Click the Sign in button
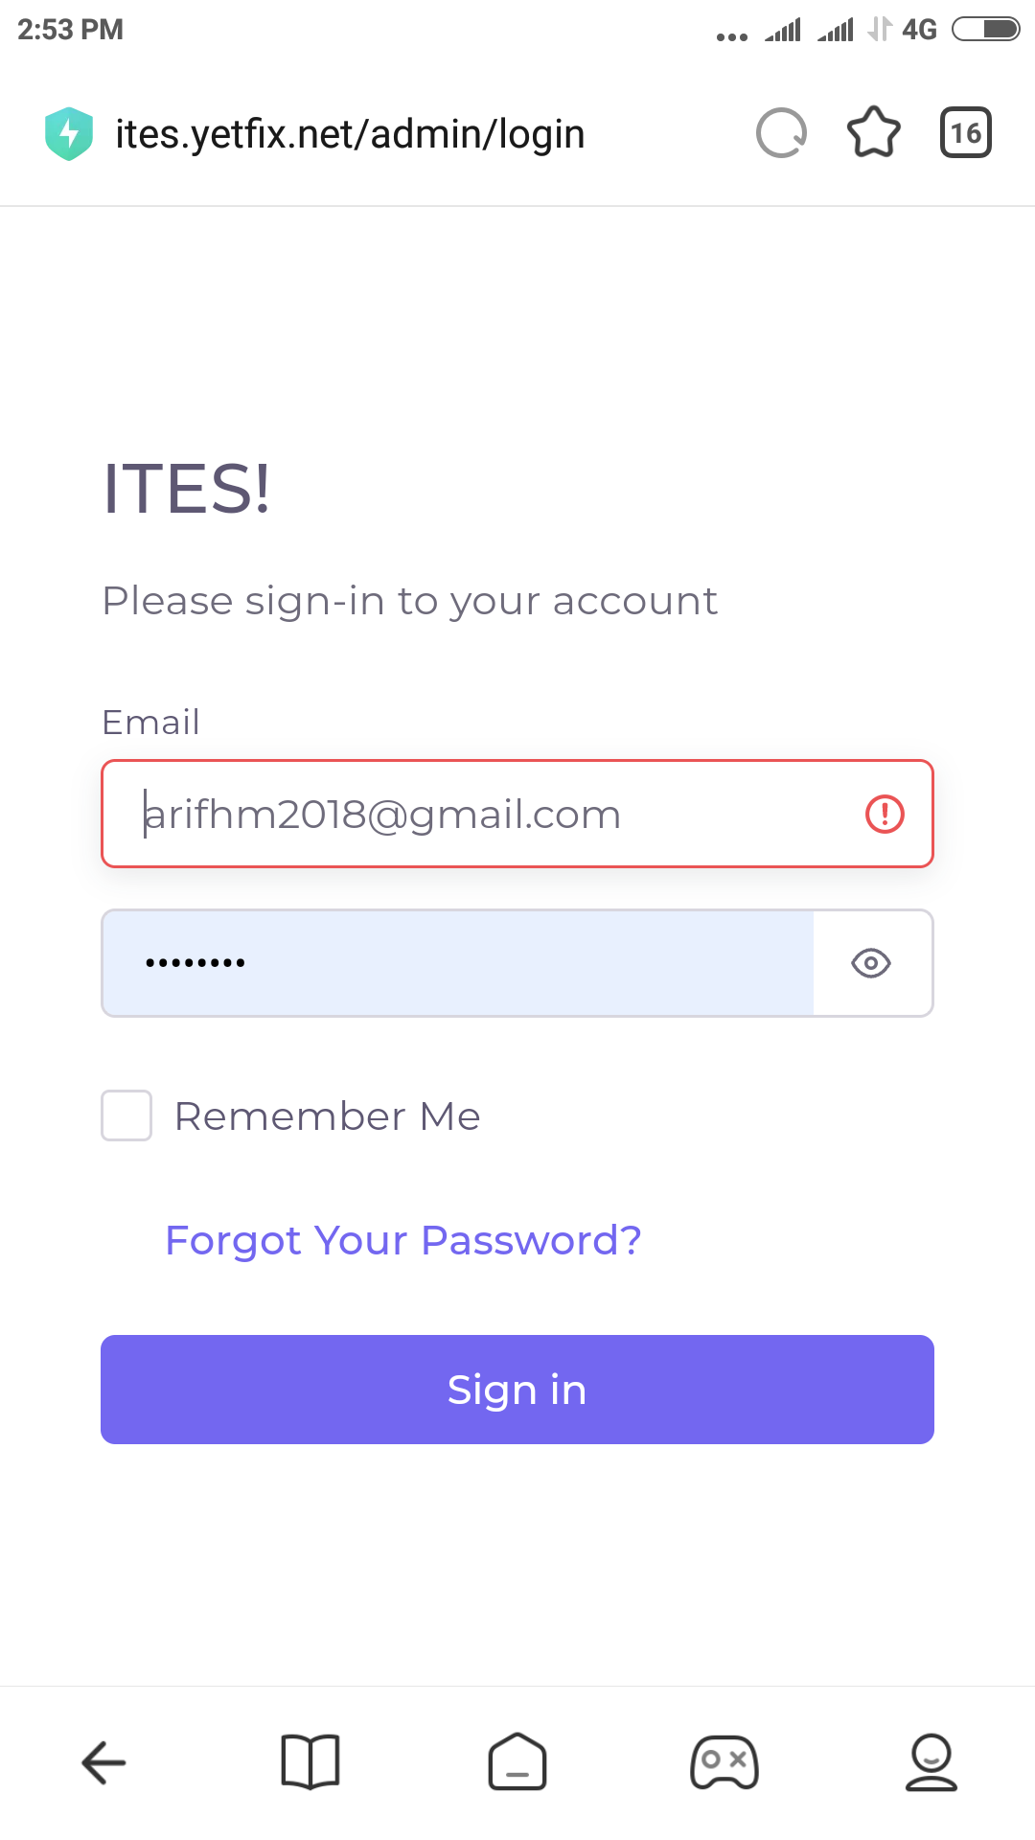 (517, 1390)
